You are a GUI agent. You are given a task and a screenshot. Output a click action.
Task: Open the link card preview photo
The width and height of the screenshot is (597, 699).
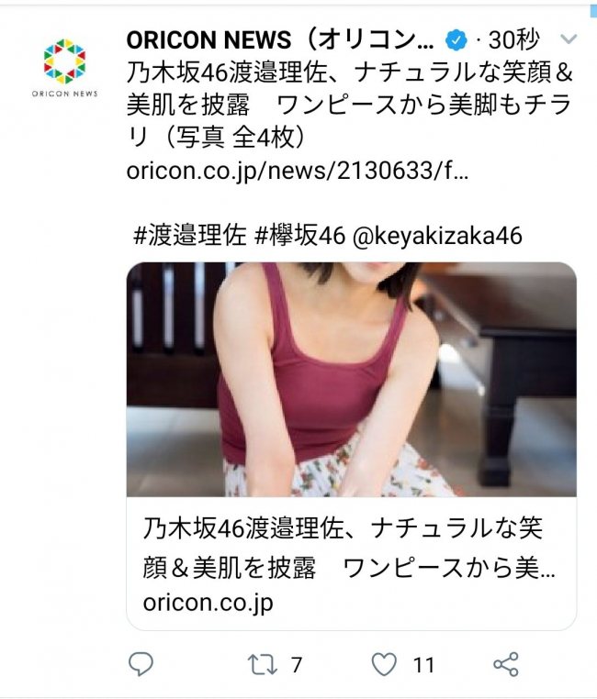[352, 380]
